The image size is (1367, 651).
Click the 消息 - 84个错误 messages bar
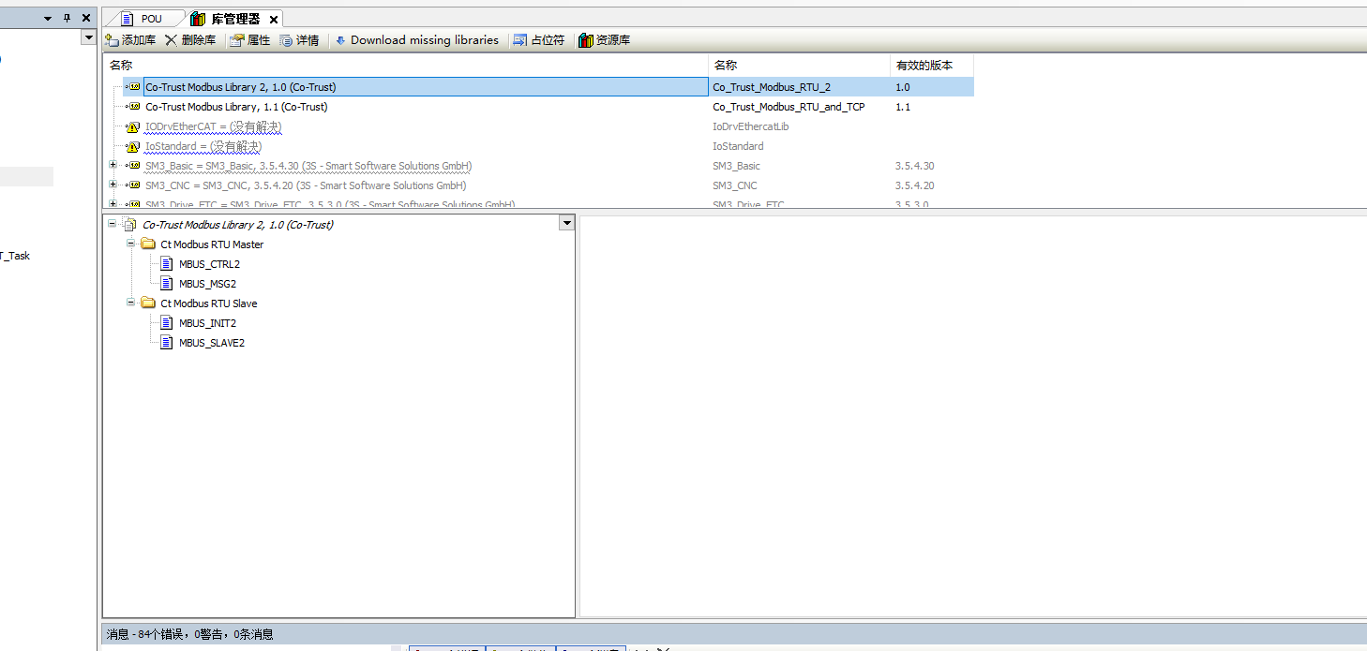tap(733, 634)
